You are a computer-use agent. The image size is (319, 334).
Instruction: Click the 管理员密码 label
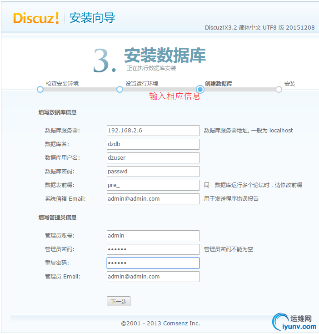click(x=60, y=249)
